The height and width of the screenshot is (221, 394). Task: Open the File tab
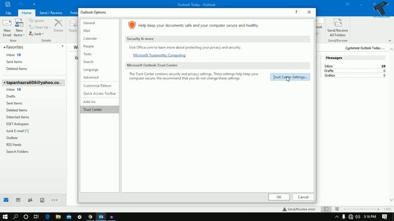click(x=8, y=13)
